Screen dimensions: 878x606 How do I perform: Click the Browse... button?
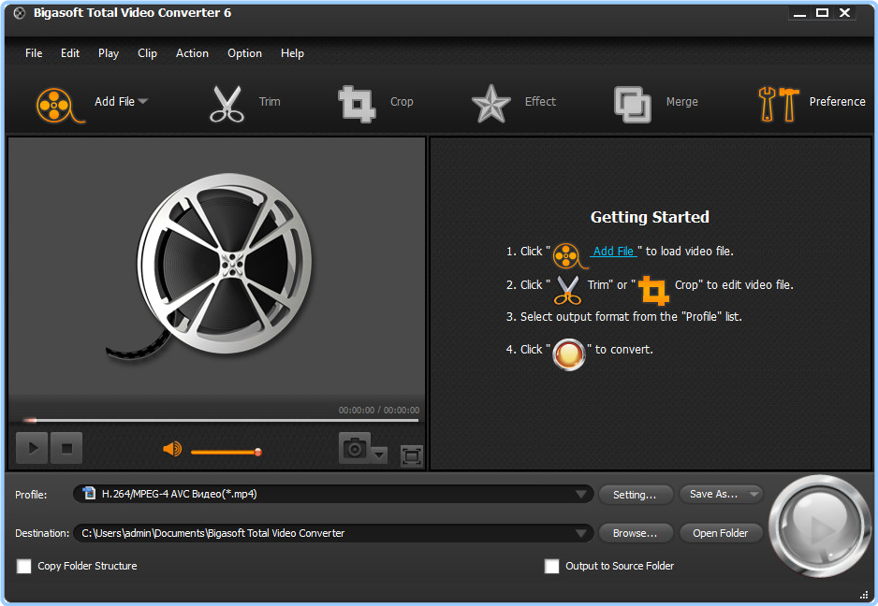(635, 533)
